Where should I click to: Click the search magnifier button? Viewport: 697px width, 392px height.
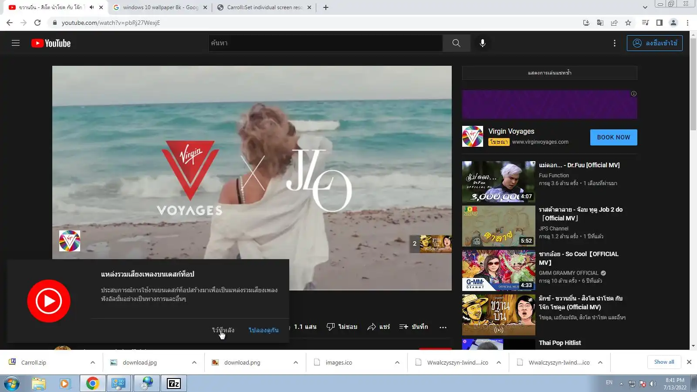pos(456,43)
